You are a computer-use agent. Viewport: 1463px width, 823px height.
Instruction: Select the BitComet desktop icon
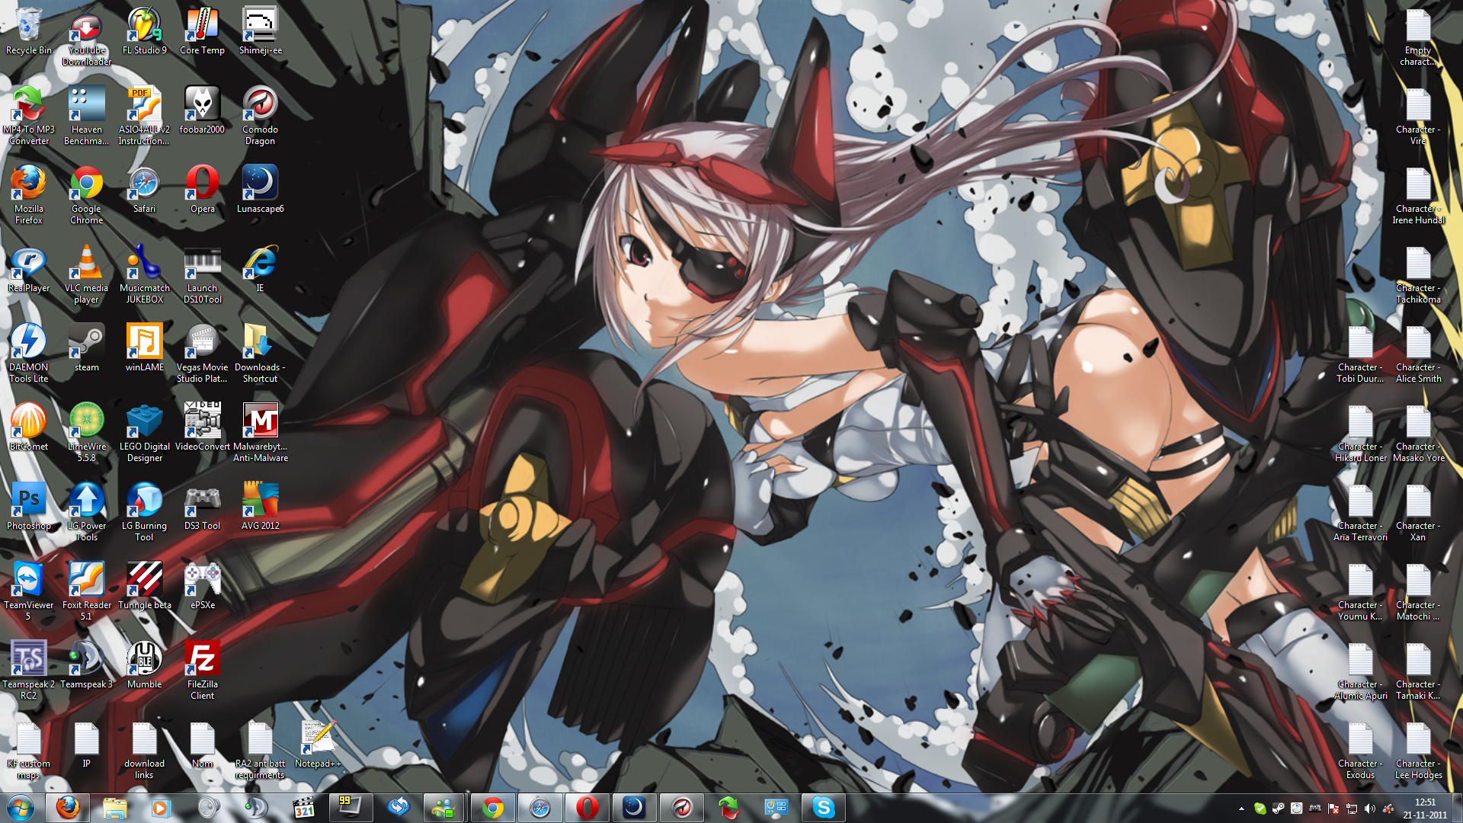point(29,428)
